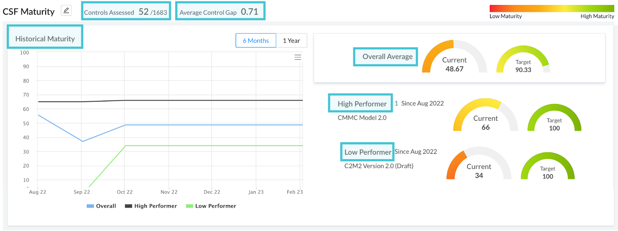Switch chart range to 6 Months
Image resolution: width=618 pixels, height=231 pixels.
256,40
